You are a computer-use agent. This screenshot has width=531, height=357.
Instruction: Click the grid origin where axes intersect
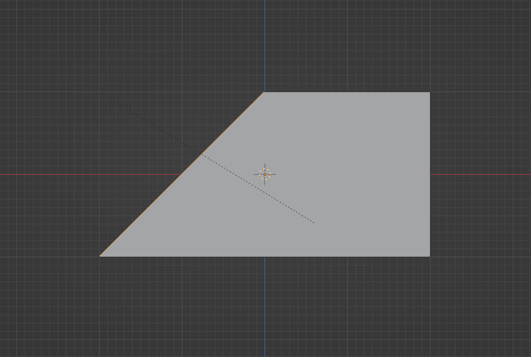click(x=265, y=174)
